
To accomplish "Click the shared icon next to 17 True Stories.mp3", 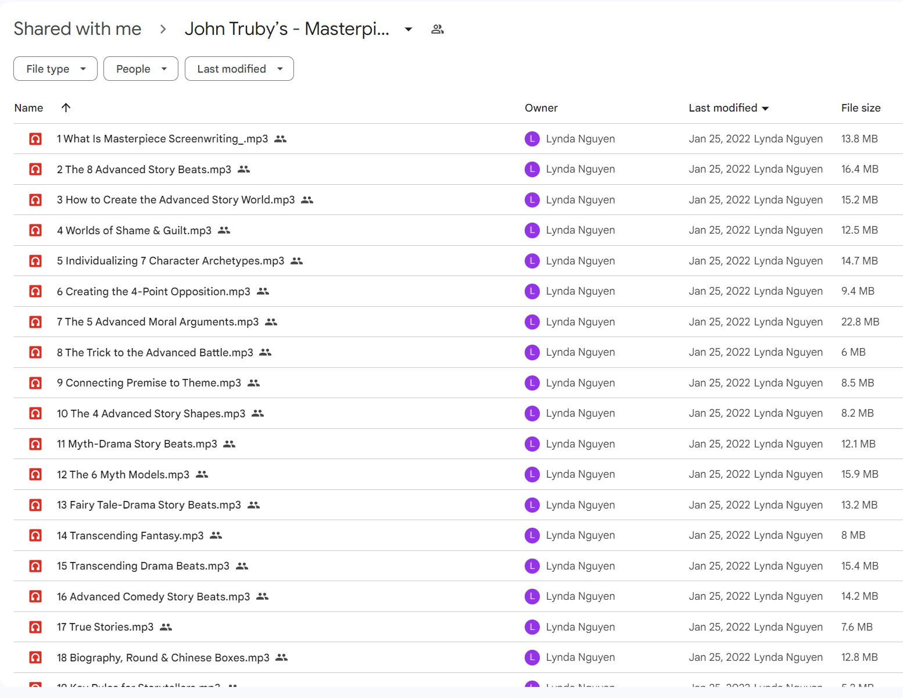I will pyautogui.click(x=166, y=627).
